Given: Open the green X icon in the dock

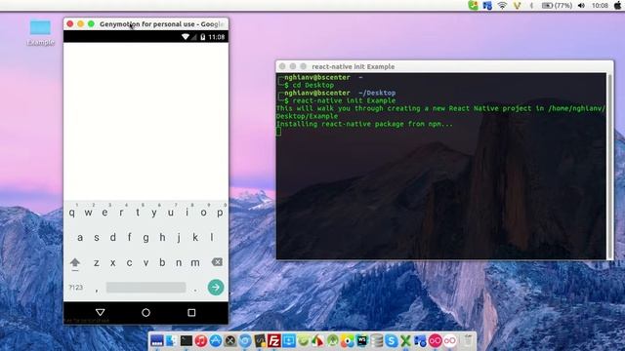Looking at the screenshot, I should tap(405, 340).
